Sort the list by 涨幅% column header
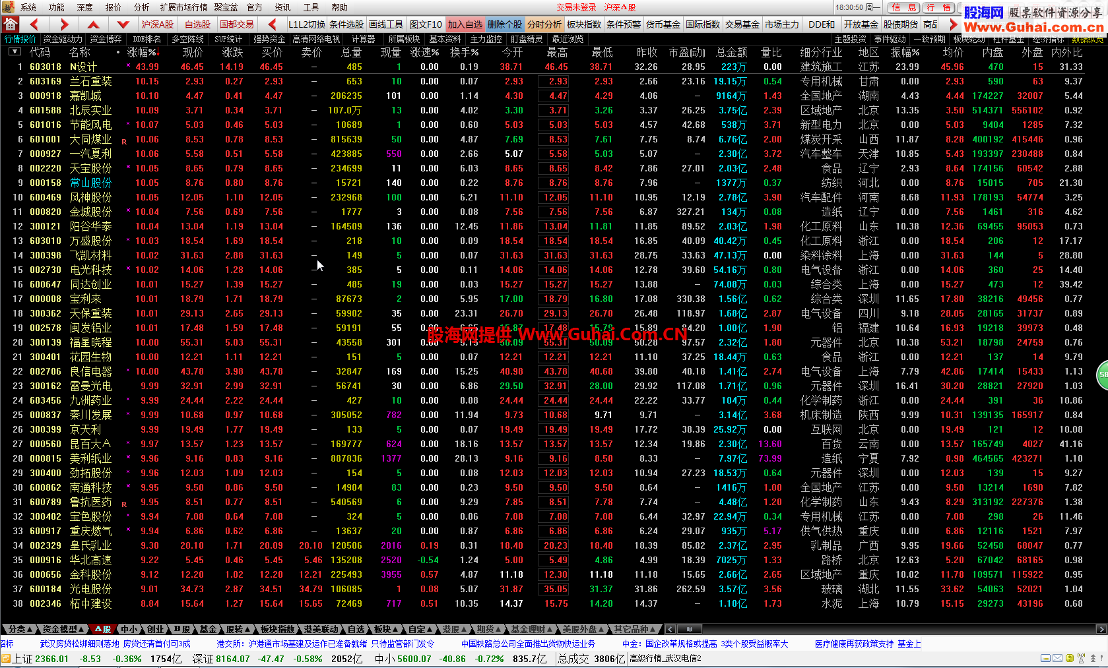1108x668 pixels. [143, 52]
